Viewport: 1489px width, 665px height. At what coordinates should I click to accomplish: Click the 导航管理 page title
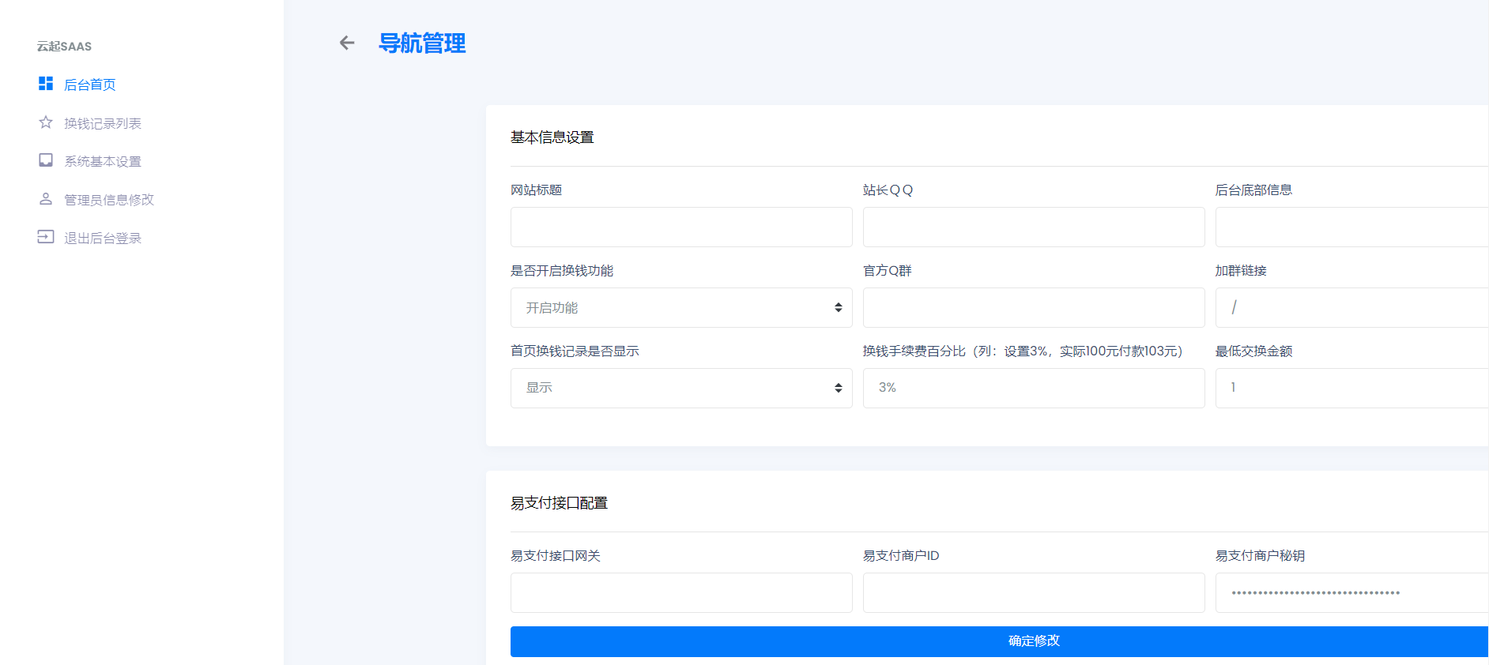[422, 43]
